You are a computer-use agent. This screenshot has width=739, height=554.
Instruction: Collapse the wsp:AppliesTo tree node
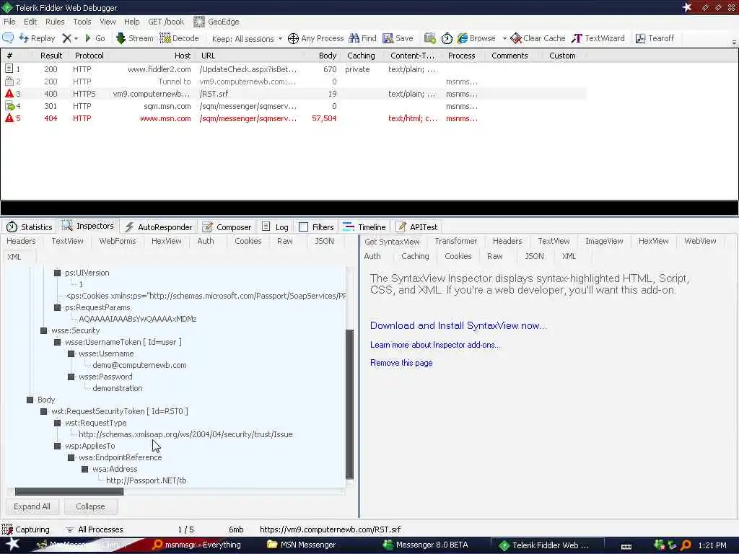point(57,446)
